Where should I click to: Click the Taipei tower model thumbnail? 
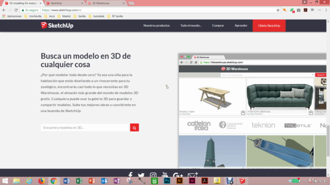[212, 152]
